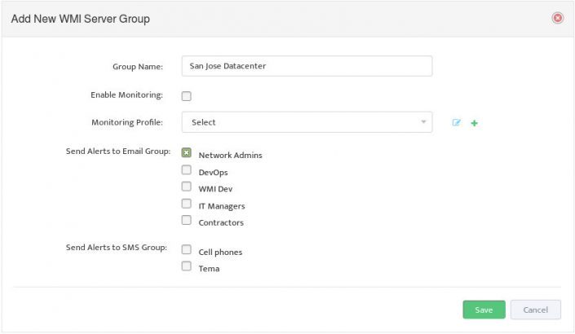Click the edit monitoring profile icon
The image size is (575, 334).
coord(457,122)
